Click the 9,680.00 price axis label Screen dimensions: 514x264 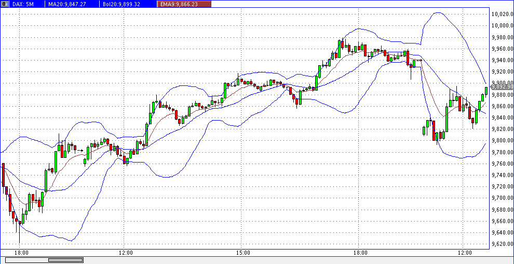(503, 210)
